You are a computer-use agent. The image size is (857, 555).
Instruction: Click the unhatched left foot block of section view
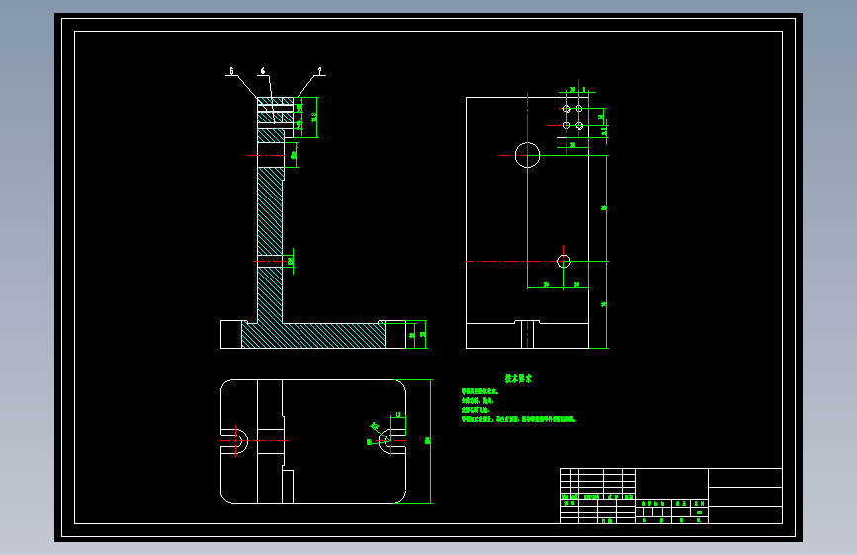click(231, 335)
